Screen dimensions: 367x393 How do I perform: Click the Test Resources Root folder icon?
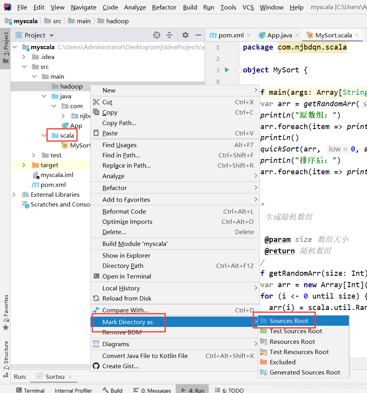[263, 352]
